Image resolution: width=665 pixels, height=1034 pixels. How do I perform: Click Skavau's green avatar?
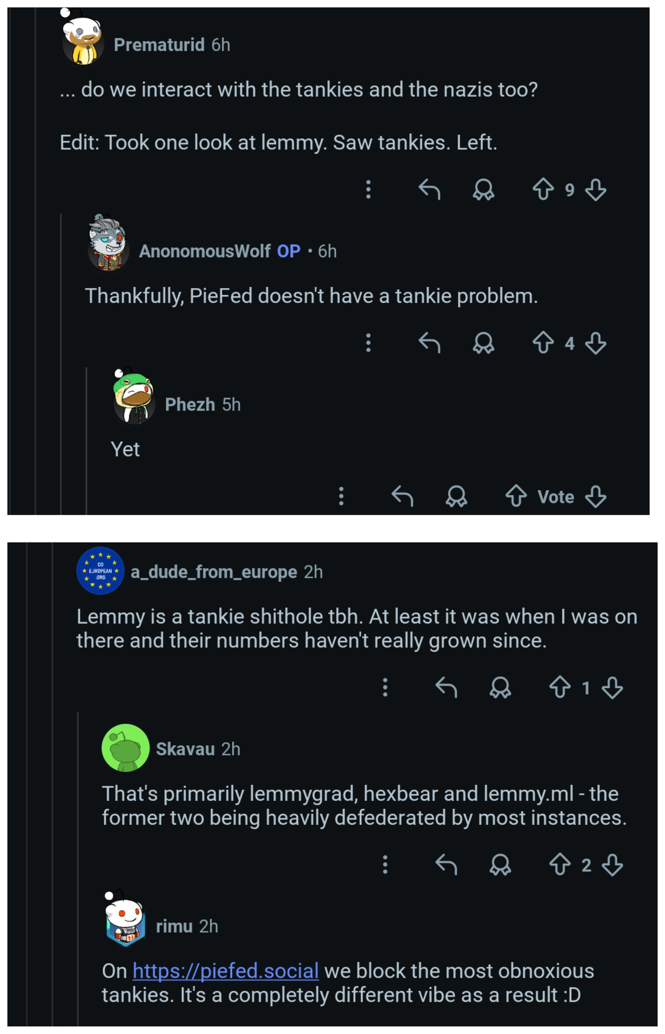tap(125, 748)
